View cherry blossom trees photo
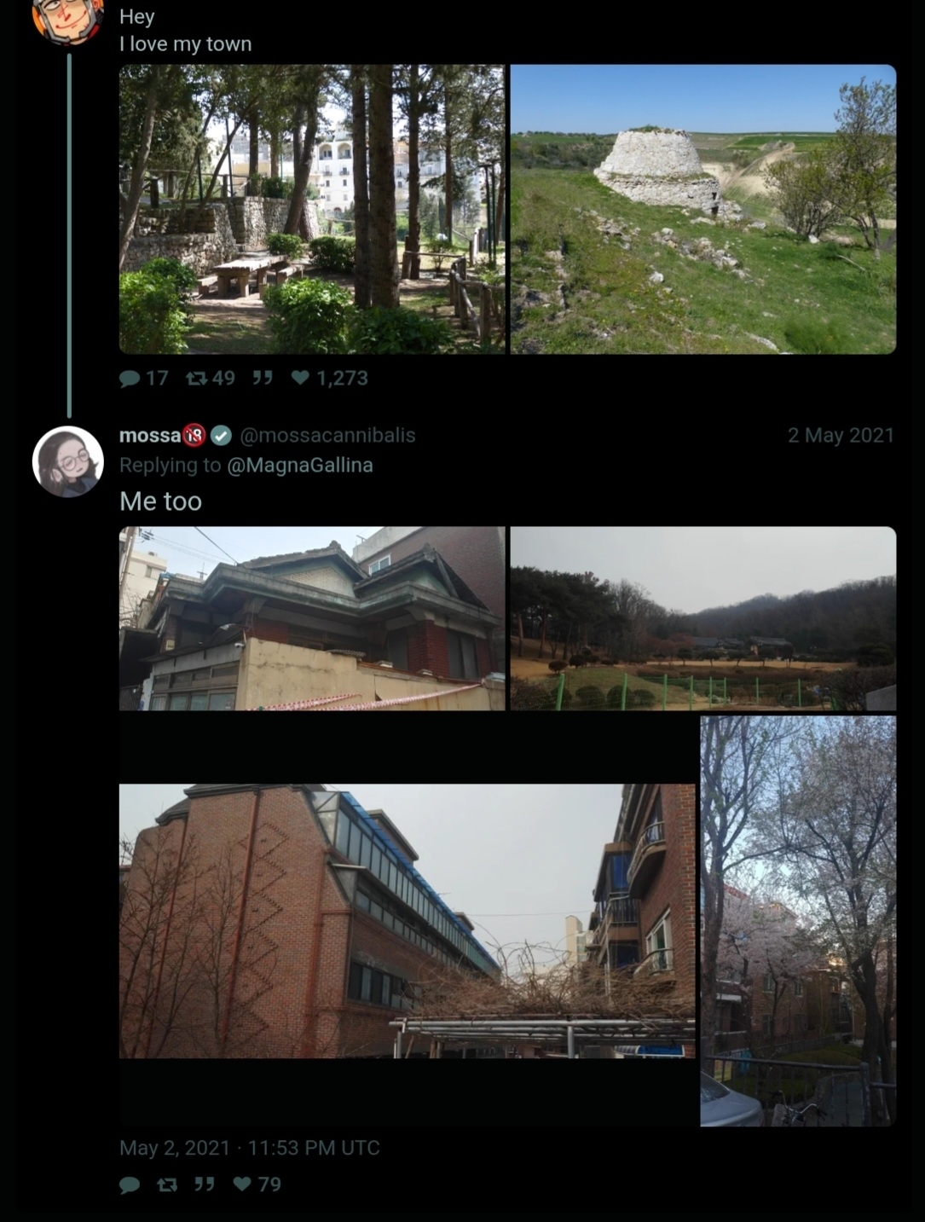925x1222 pixels. click(x=798, y=921)
